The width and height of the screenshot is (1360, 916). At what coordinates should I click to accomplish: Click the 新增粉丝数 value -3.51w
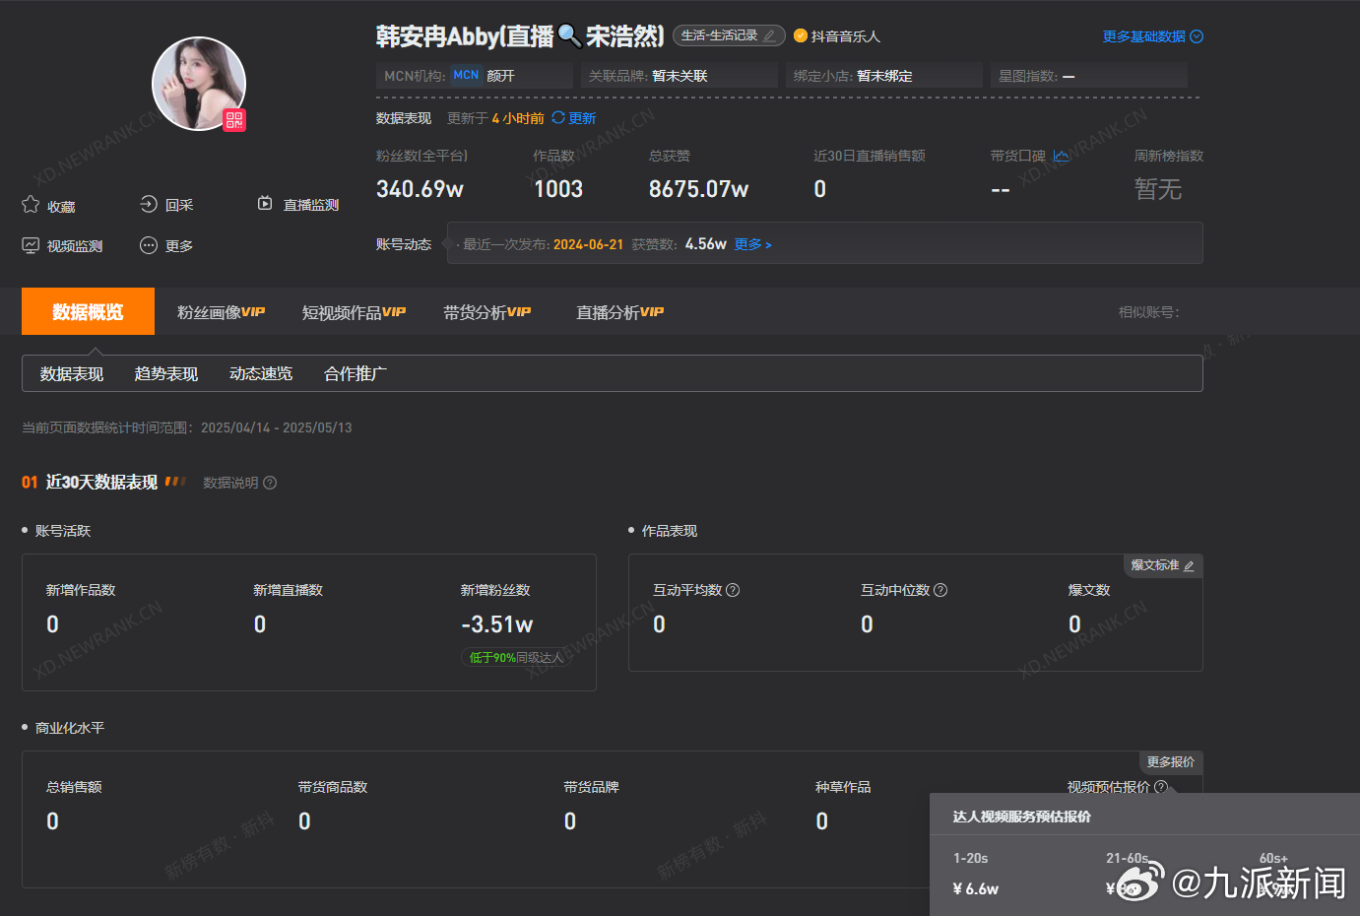coord(496,624)
